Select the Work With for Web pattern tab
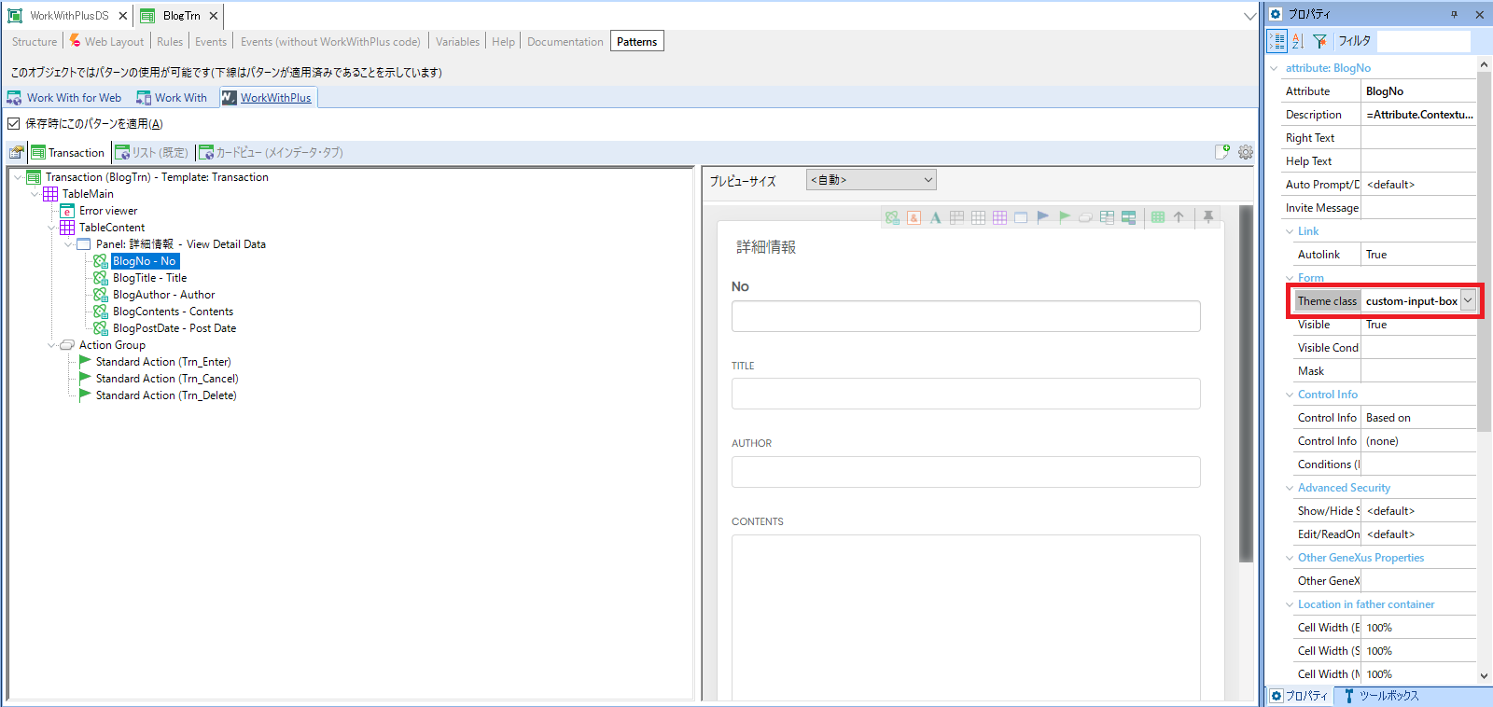The image size is (1493, 707). coord(64,97)
